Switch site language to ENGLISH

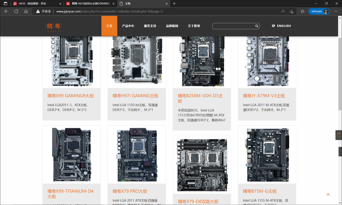pos(281,26)
